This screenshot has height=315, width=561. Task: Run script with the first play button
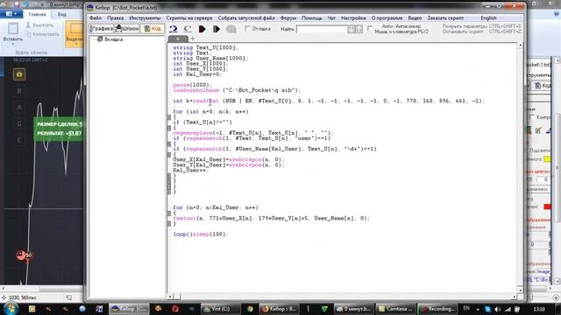click(x=202, y=29)
